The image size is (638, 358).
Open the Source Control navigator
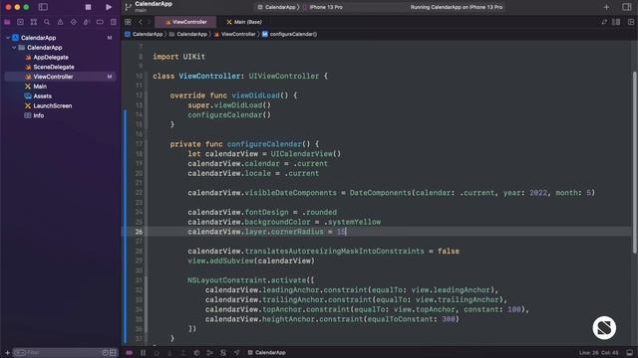pyautogui.click(x=20, y=22)
